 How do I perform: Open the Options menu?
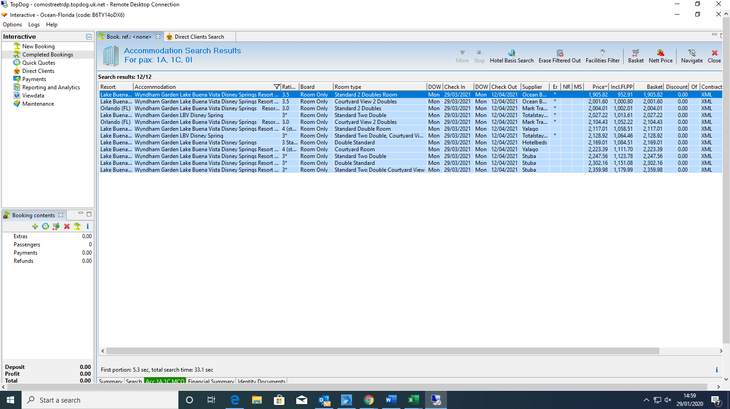point(12,25)
